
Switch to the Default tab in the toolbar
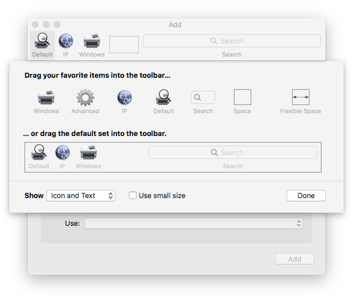[42, 43]
